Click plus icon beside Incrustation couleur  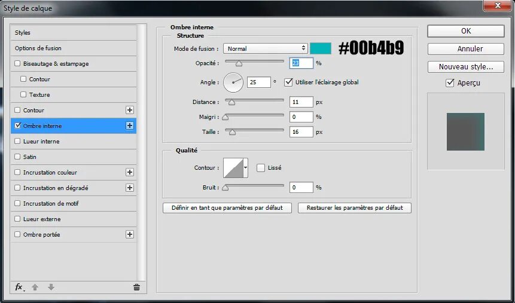[x=130, y=172]
